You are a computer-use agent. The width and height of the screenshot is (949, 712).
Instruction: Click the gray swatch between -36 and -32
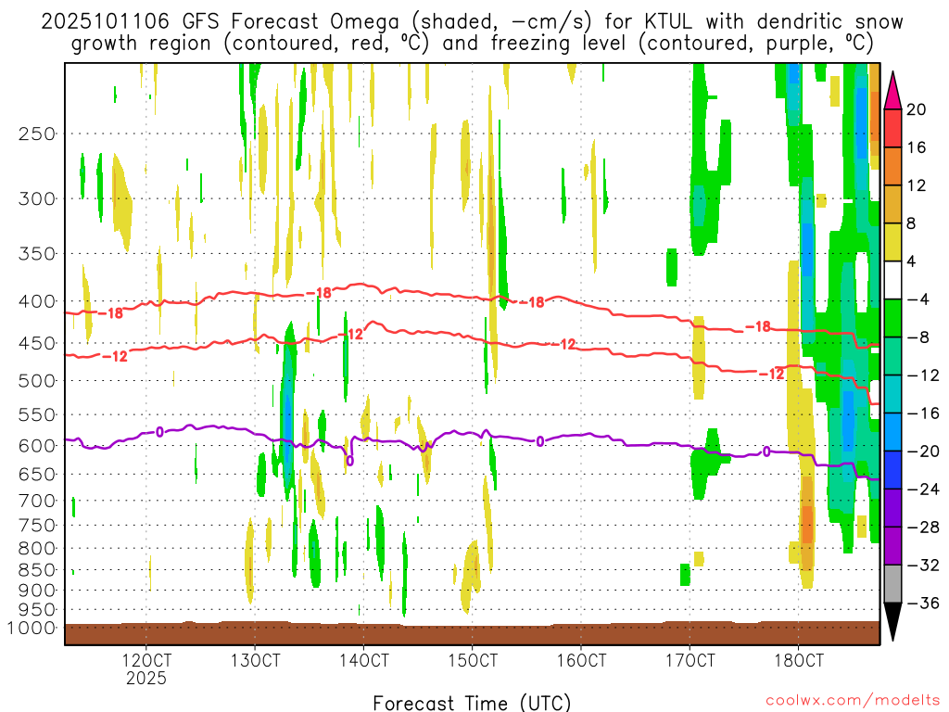click(x=892, y=584)
